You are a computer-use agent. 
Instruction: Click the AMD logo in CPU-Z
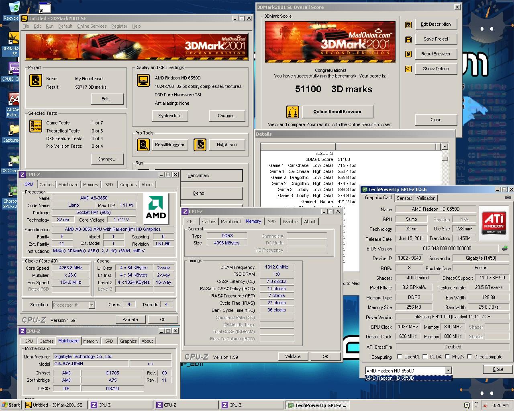[156, 209]
